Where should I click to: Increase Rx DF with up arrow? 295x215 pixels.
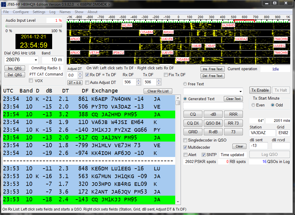(x=139, y=80)
